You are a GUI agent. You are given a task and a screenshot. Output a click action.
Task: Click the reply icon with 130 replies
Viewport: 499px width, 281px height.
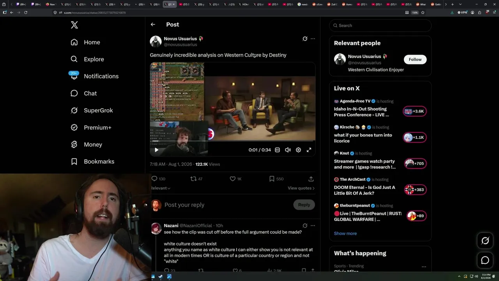click(x=158, y=179)
